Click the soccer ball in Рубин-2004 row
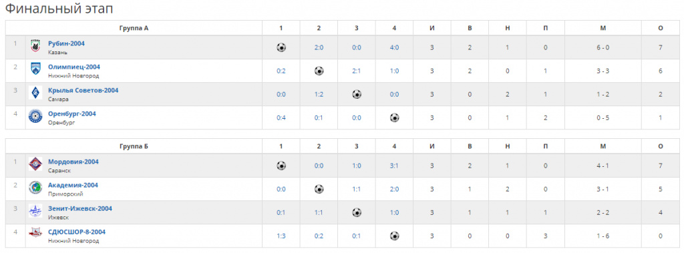The height and width of the screenshot is (253, 684). pos(281,47)
